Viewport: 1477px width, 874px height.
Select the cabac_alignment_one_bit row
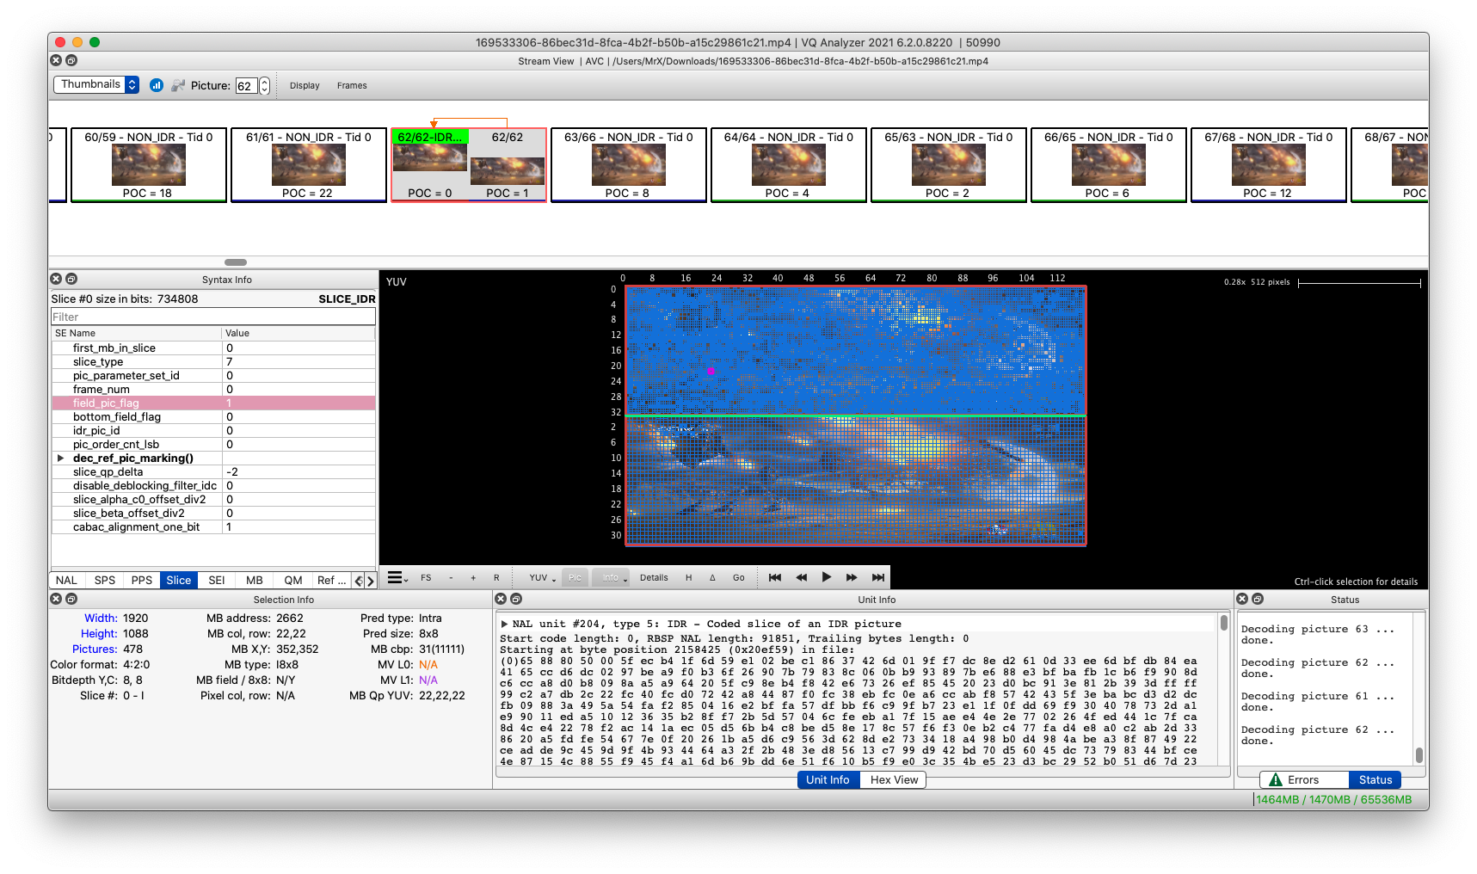[213, 526]
